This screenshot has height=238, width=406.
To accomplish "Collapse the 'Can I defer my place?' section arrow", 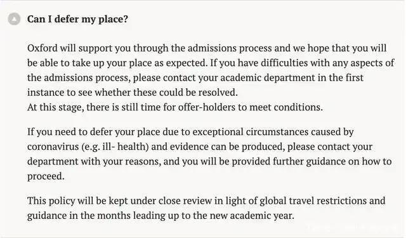I will pos(14,19).
